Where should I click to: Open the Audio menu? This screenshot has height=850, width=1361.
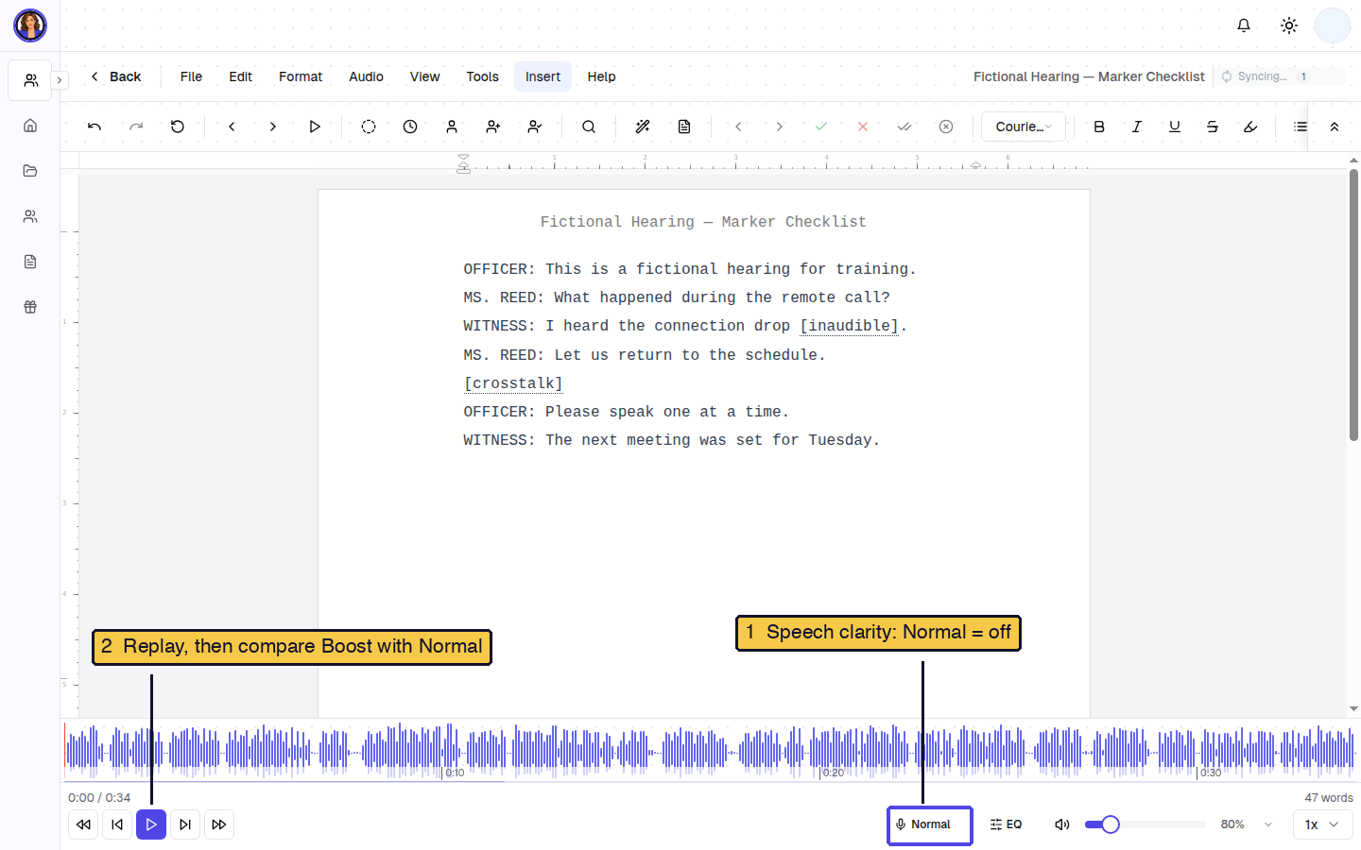tap(366, 76)
